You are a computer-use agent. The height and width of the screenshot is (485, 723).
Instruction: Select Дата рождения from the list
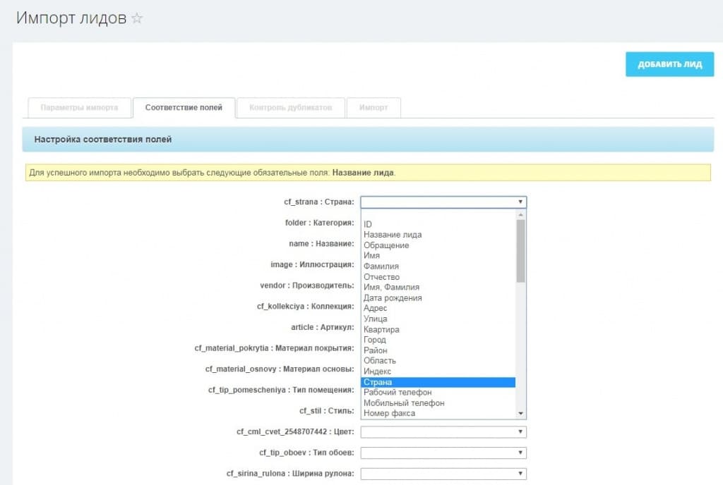pyautogui.click(x=438, y=298)
